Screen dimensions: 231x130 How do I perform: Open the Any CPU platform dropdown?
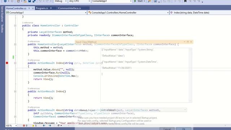click(79, 1)
